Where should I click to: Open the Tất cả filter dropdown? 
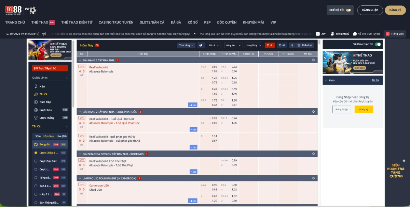214,45
